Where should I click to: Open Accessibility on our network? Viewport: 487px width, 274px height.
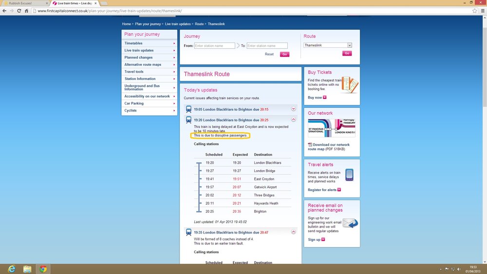[x=150, y=97]
